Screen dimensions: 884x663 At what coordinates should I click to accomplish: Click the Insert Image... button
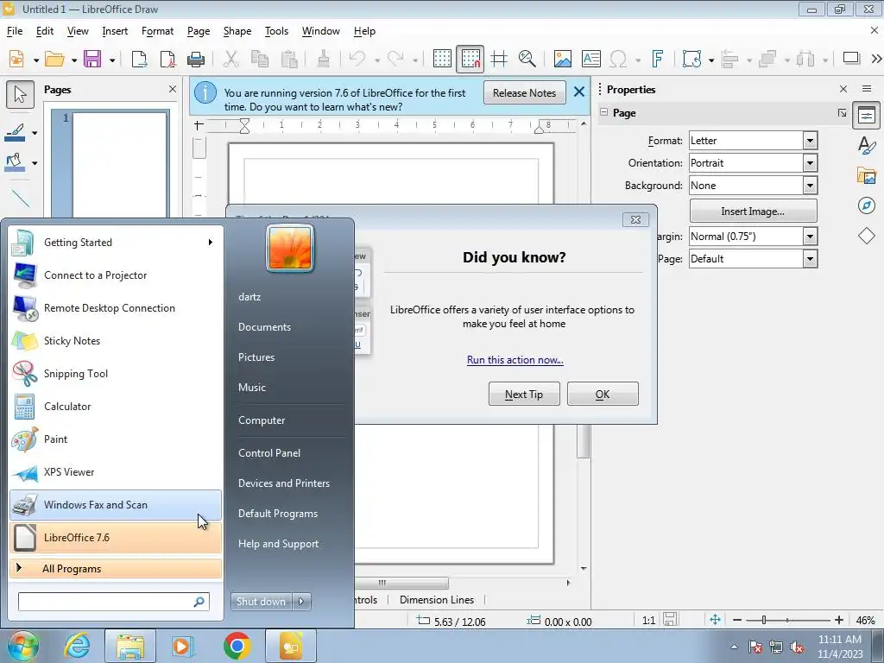pos(753,211)
